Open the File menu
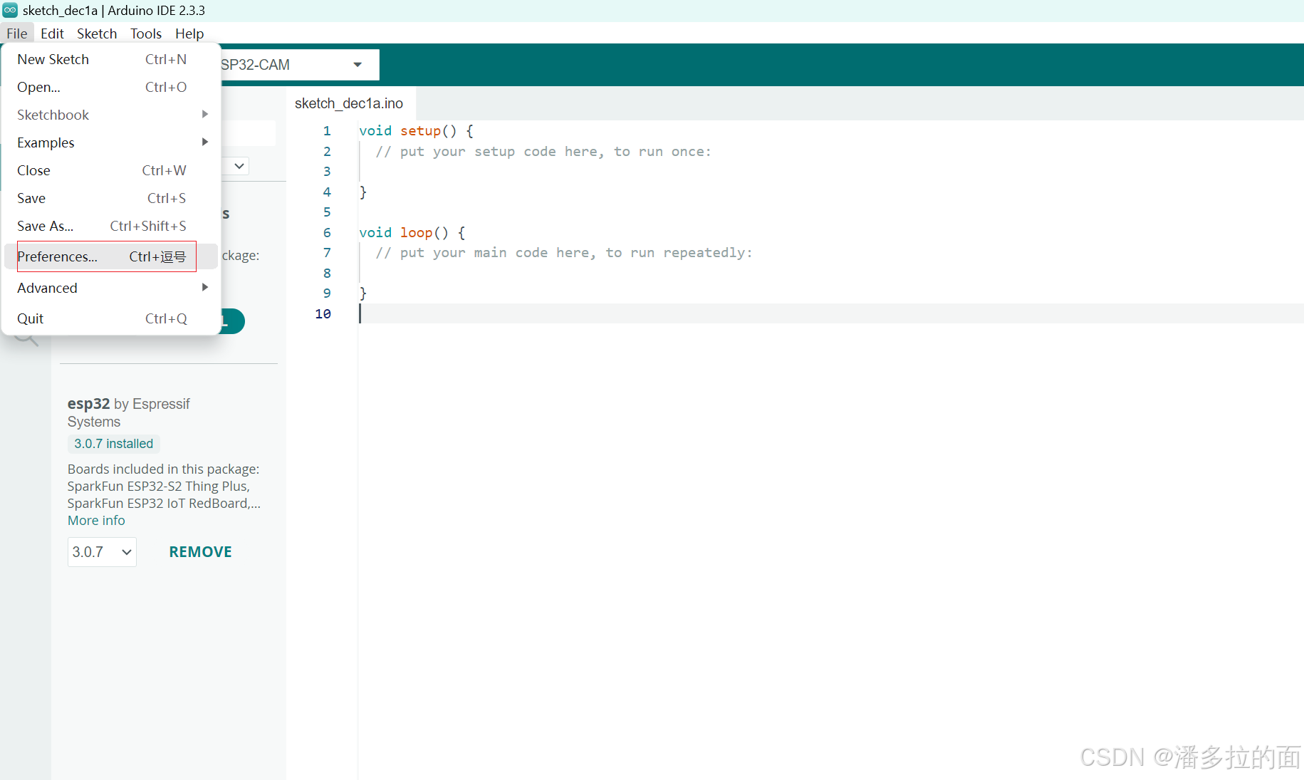Viewport: 1304px width, 780px height. pos(17,33)
